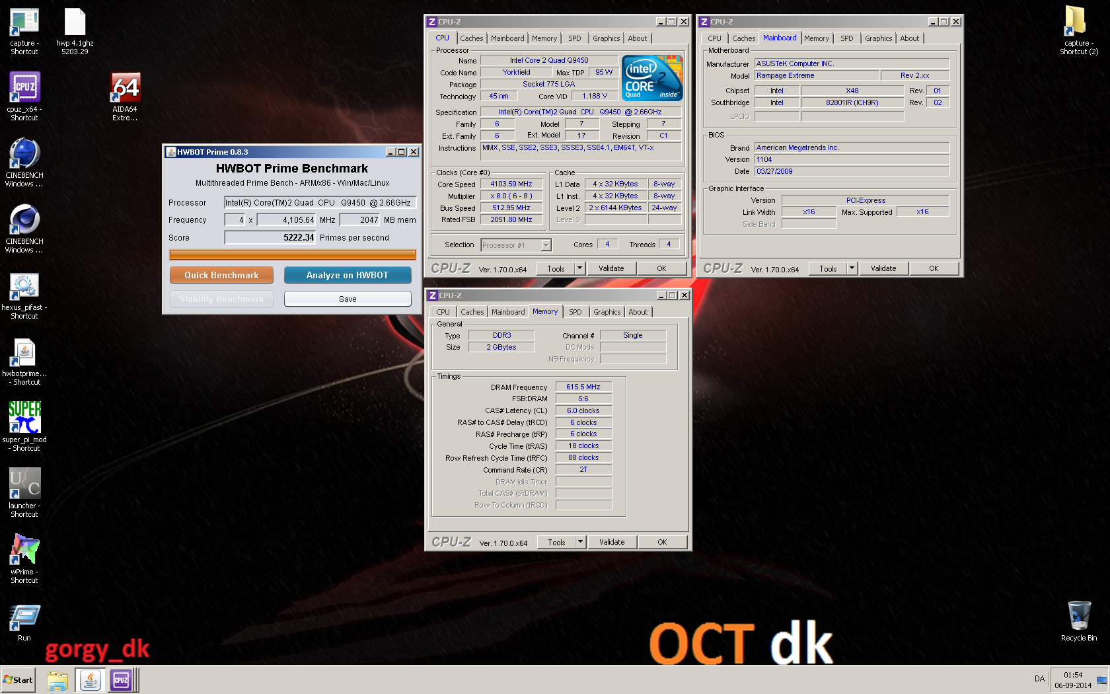Open the Processor #1 selection dropdown
The image size is (1110, 694).
coord(546,245)
